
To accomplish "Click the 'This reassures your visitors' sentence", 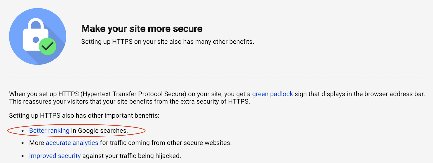I will pos(130,101).
